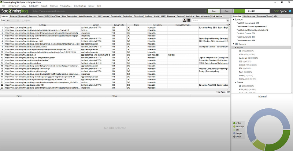
Task: Click the crawl progress bar showing 33%
Action: (x=252, y=11)
